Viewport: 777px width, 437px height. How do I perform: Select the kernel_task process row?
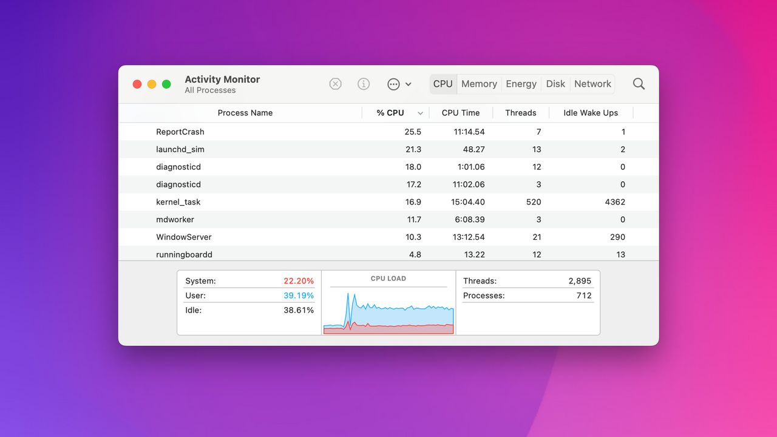point(388,202)
